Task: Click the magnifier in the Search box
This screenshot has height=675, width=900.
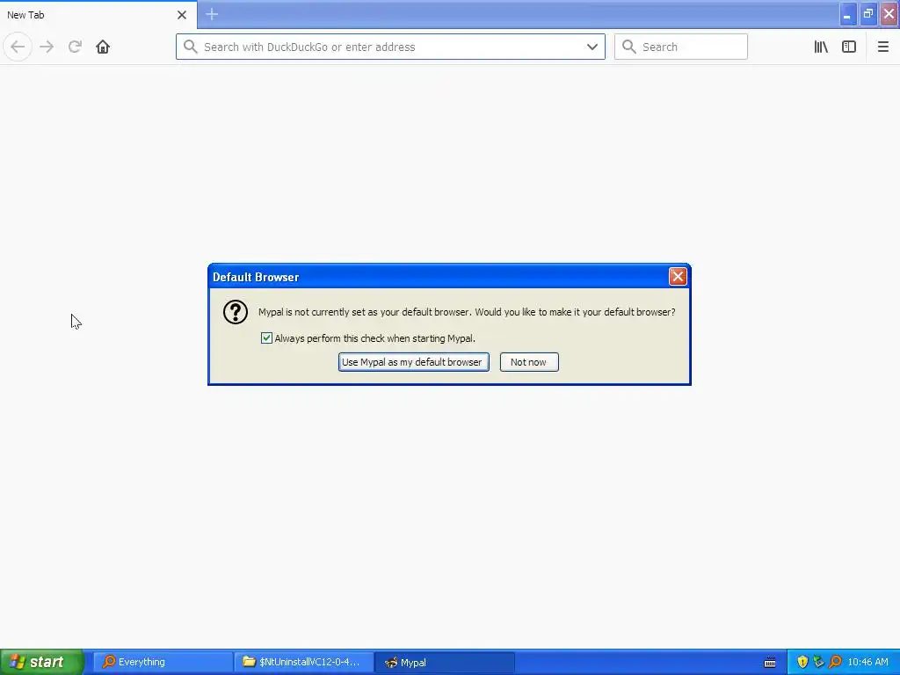Action: click(629, 47)
